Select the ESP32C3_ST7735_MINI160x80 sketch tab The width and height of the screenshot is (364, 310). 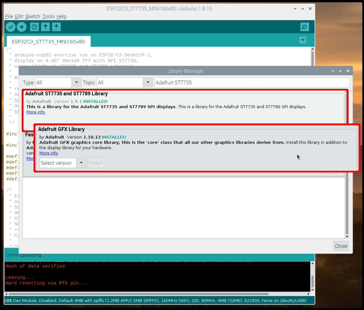(x=49, y=41)
